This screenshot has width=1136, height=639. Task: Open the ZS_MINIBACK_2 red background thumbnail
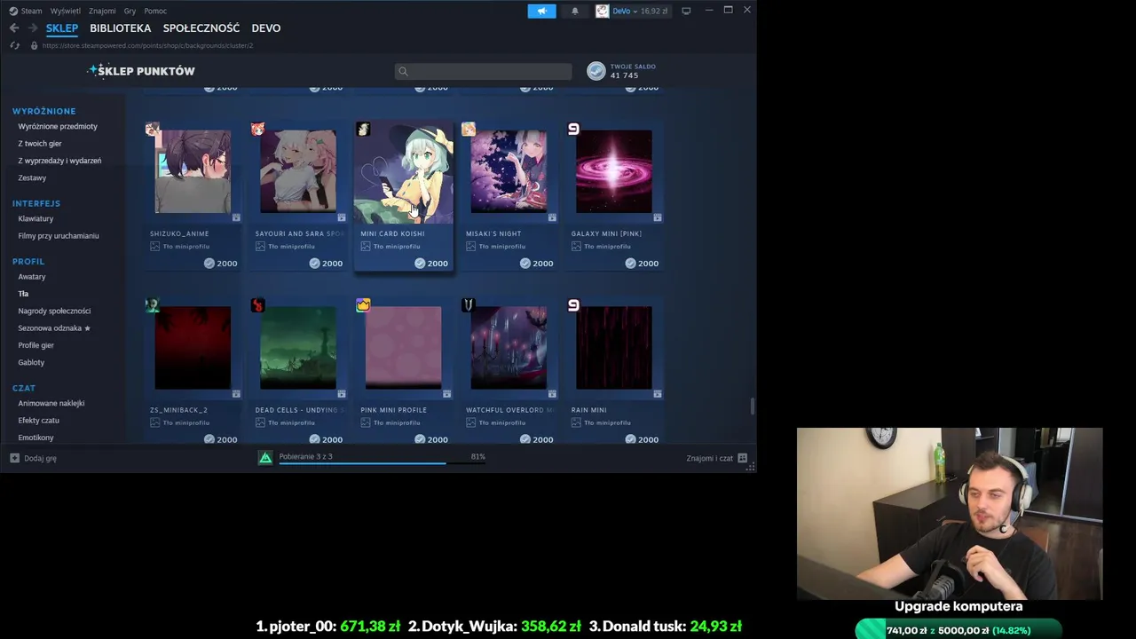(x=193, y=348)
